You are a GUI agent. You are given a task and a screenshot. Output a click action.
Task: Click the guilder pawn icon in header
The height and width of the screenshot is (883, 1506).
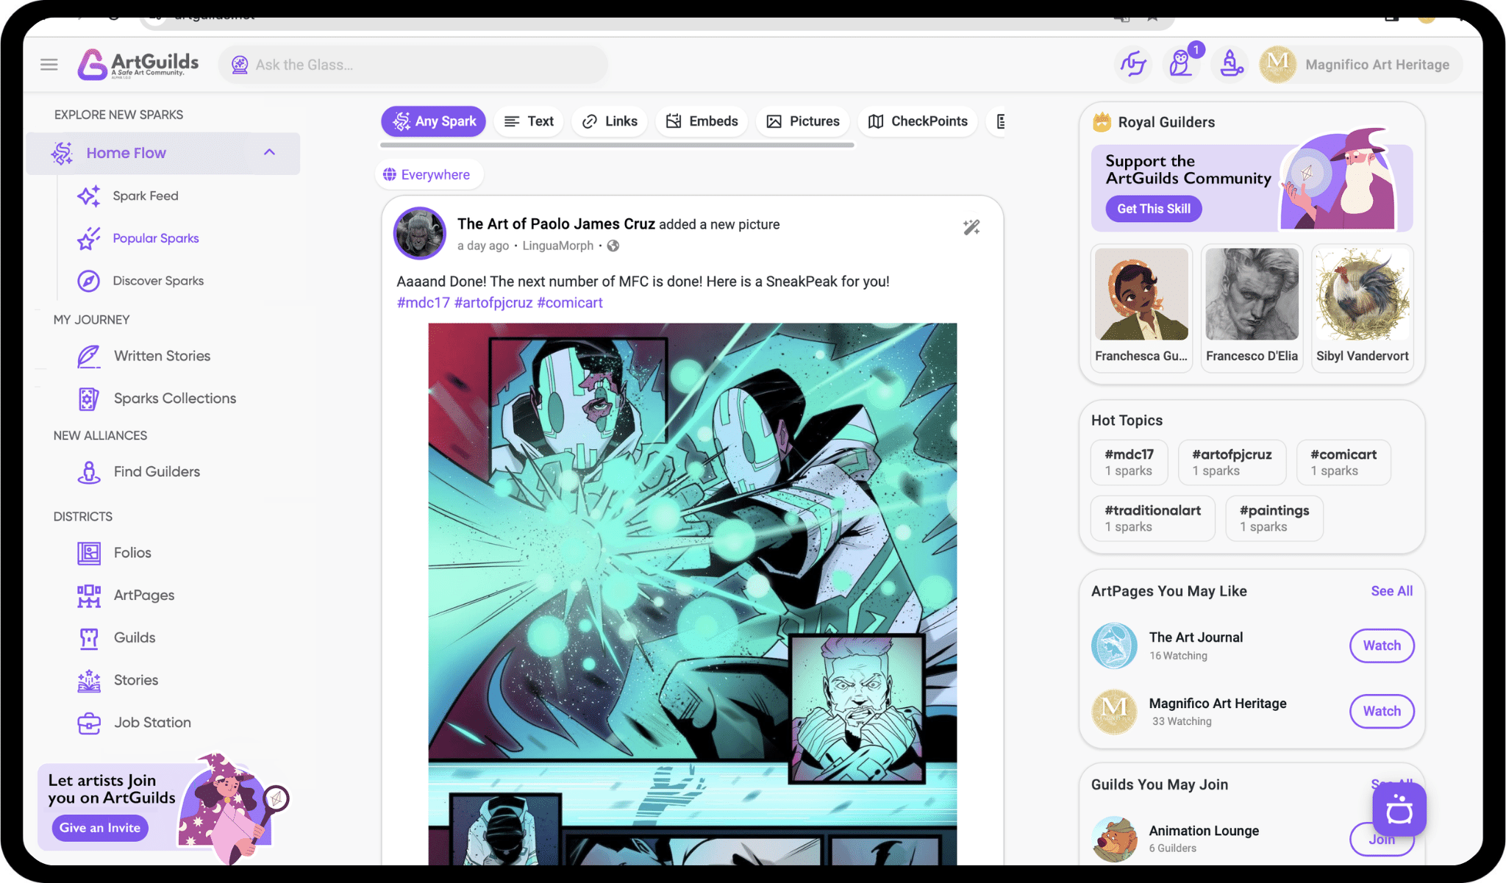pos(1231,64)
